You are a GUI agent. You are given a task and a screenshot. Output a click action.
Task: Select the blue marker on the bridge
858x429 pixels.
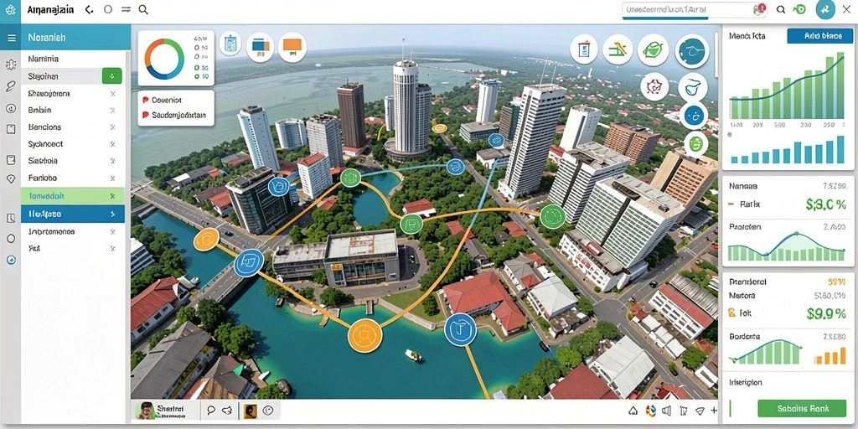(249, 263)
